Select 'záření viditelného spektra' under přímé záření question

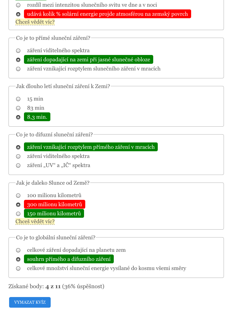pos(18,51)
